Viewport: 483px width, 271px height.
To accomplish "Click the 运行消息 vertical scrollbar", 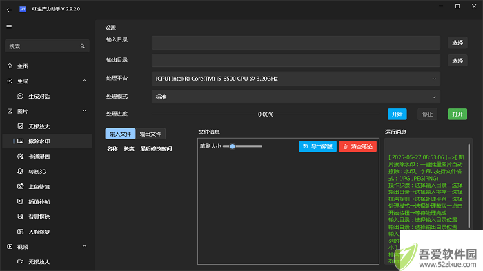I will [469, 186].
